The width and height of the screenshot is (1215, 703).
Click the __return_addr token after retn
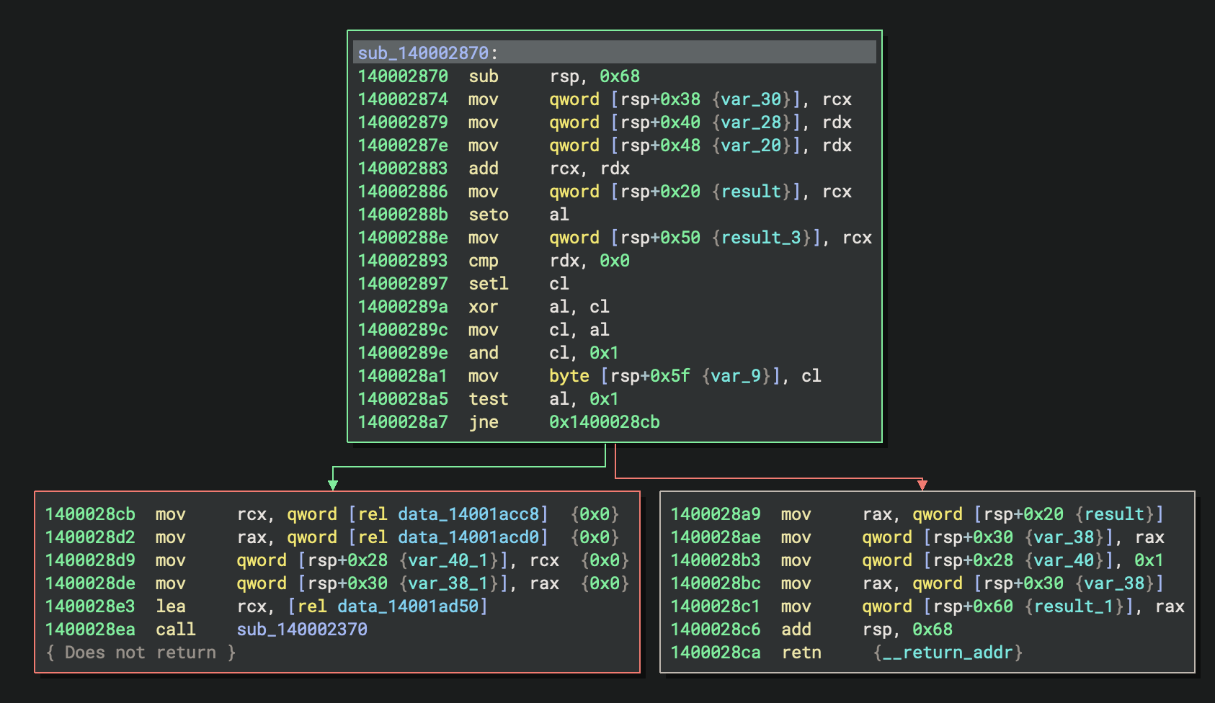coord(948,653)
